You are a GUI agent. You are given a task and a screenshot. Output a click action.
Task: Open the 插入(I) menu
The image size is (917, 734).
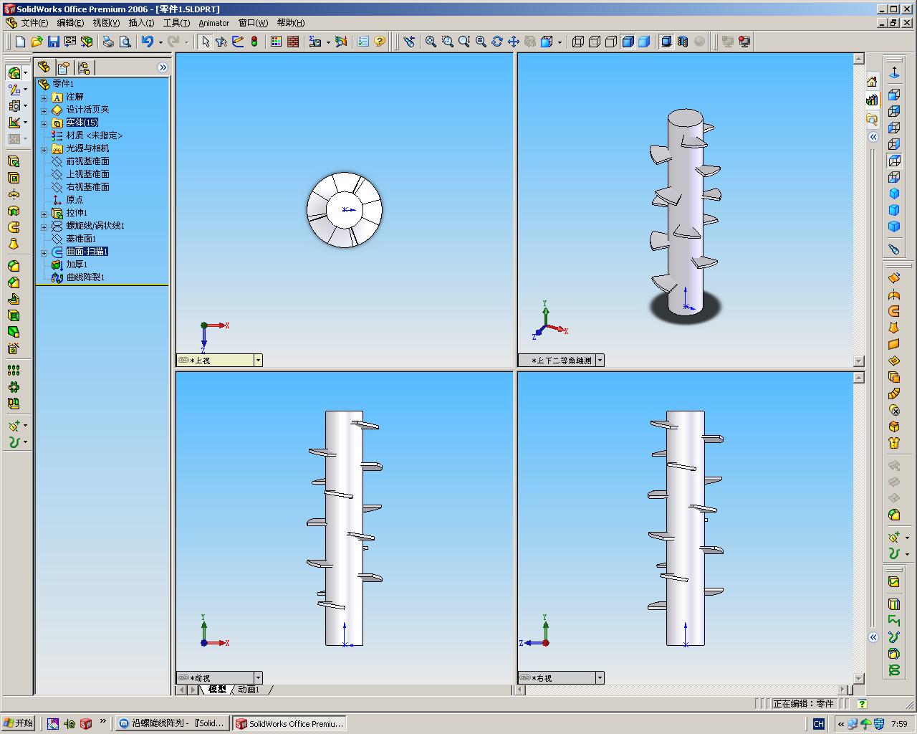point(141,23)
